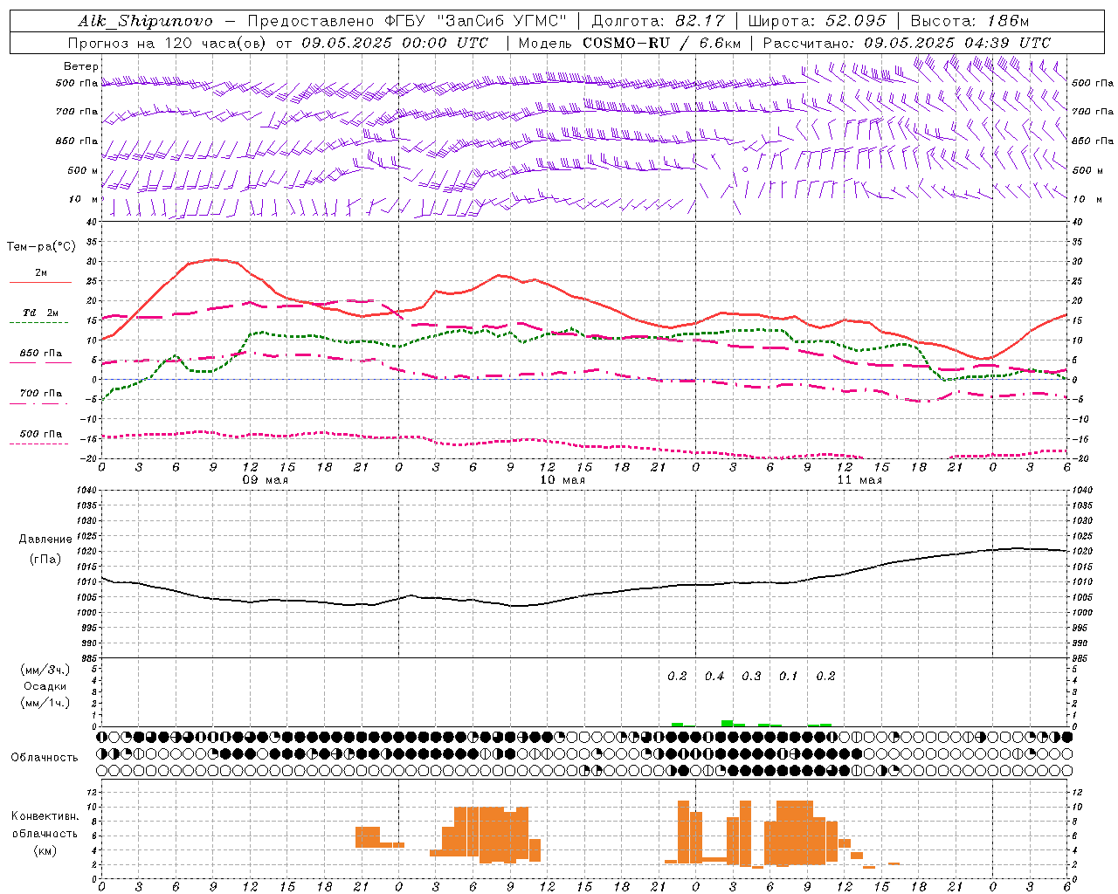Click the Осадки precipitation label
1118x894 pixels.
tap(45, 686)
